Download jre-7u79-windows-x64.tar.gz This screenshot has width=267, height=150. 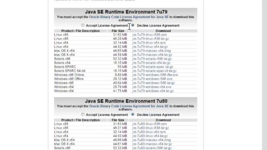153,91
